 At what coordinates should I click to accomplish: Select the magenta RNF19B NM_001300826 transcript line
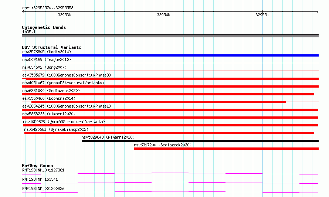170,192
